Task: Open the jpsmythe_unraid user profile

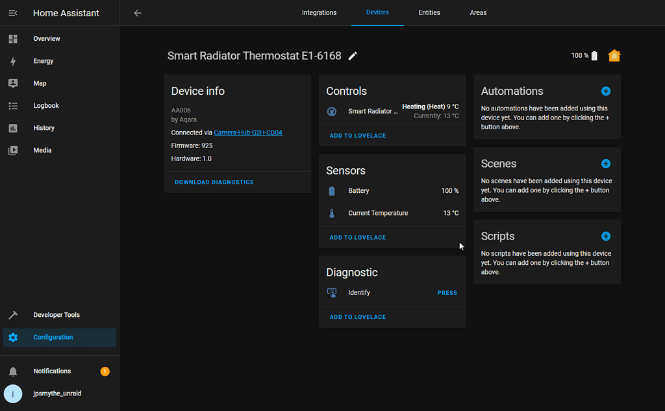Action: click(57, 393)
